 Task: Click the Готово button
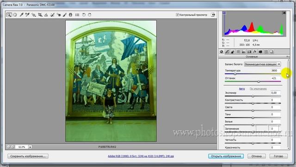[278, 156]
